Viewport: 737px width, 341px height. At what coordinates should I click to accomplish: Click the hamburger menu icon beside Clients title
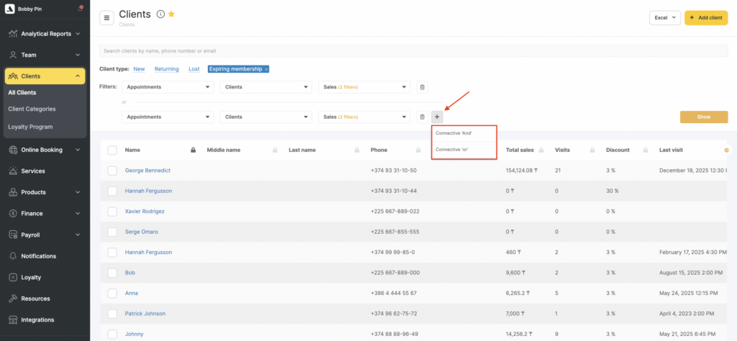tap(107, 18)
